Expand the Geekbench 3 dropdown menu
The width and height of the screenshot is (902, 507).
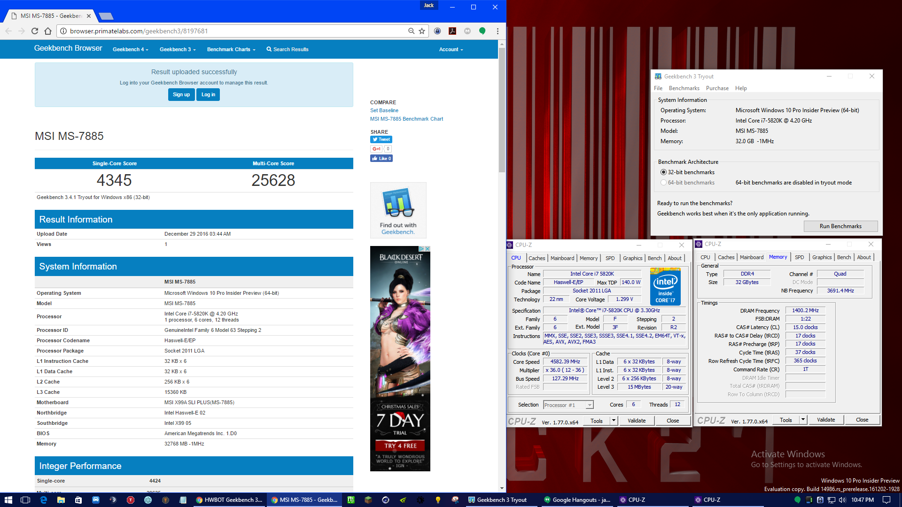tap(178, 49)
